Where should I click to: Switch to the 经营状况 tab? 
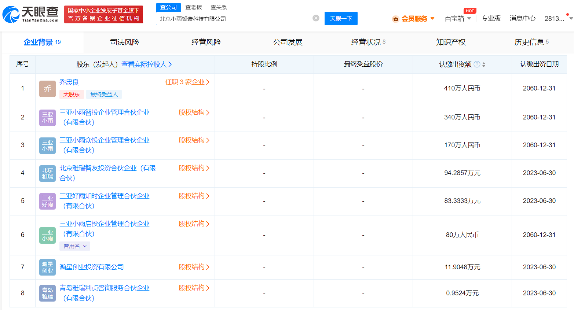coord(369,43)
